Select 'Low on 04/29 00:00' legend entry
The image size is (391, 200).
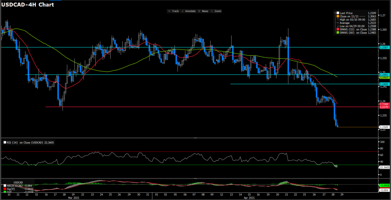pyautogui.click(x=352, y=26)
